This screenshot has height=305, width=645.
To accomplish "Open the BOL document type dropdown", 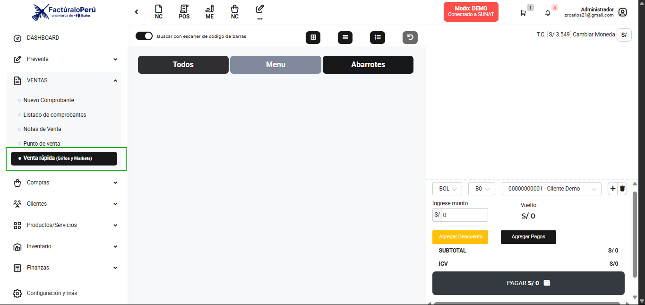I will click(447, 189).
